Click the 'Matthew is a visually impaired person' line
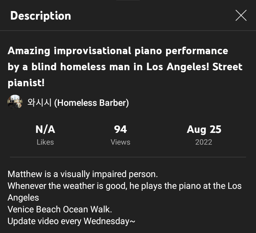This screenshot has width=256, height=233. [x=82, y=174]
